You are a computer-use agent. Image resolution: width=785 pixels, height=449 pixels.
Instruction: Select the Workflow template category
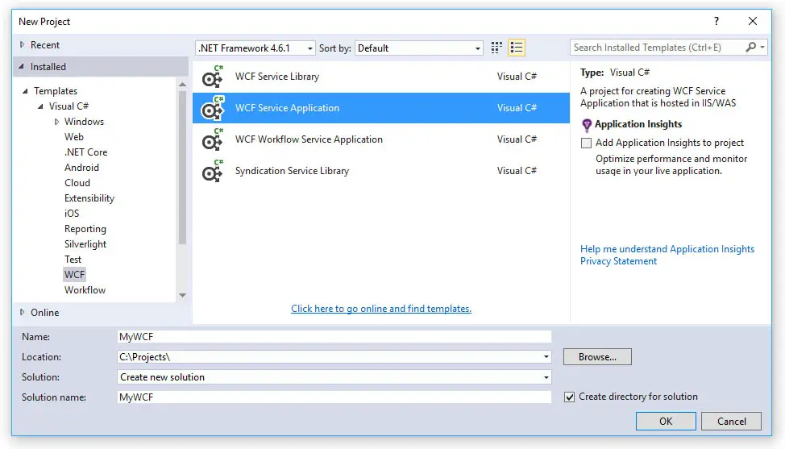click(x=85, y=290)
